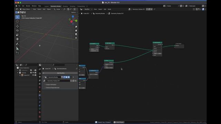Screen dimensions: 221x124
Task: Activate the Rotate tool
Action: (18, 30)
